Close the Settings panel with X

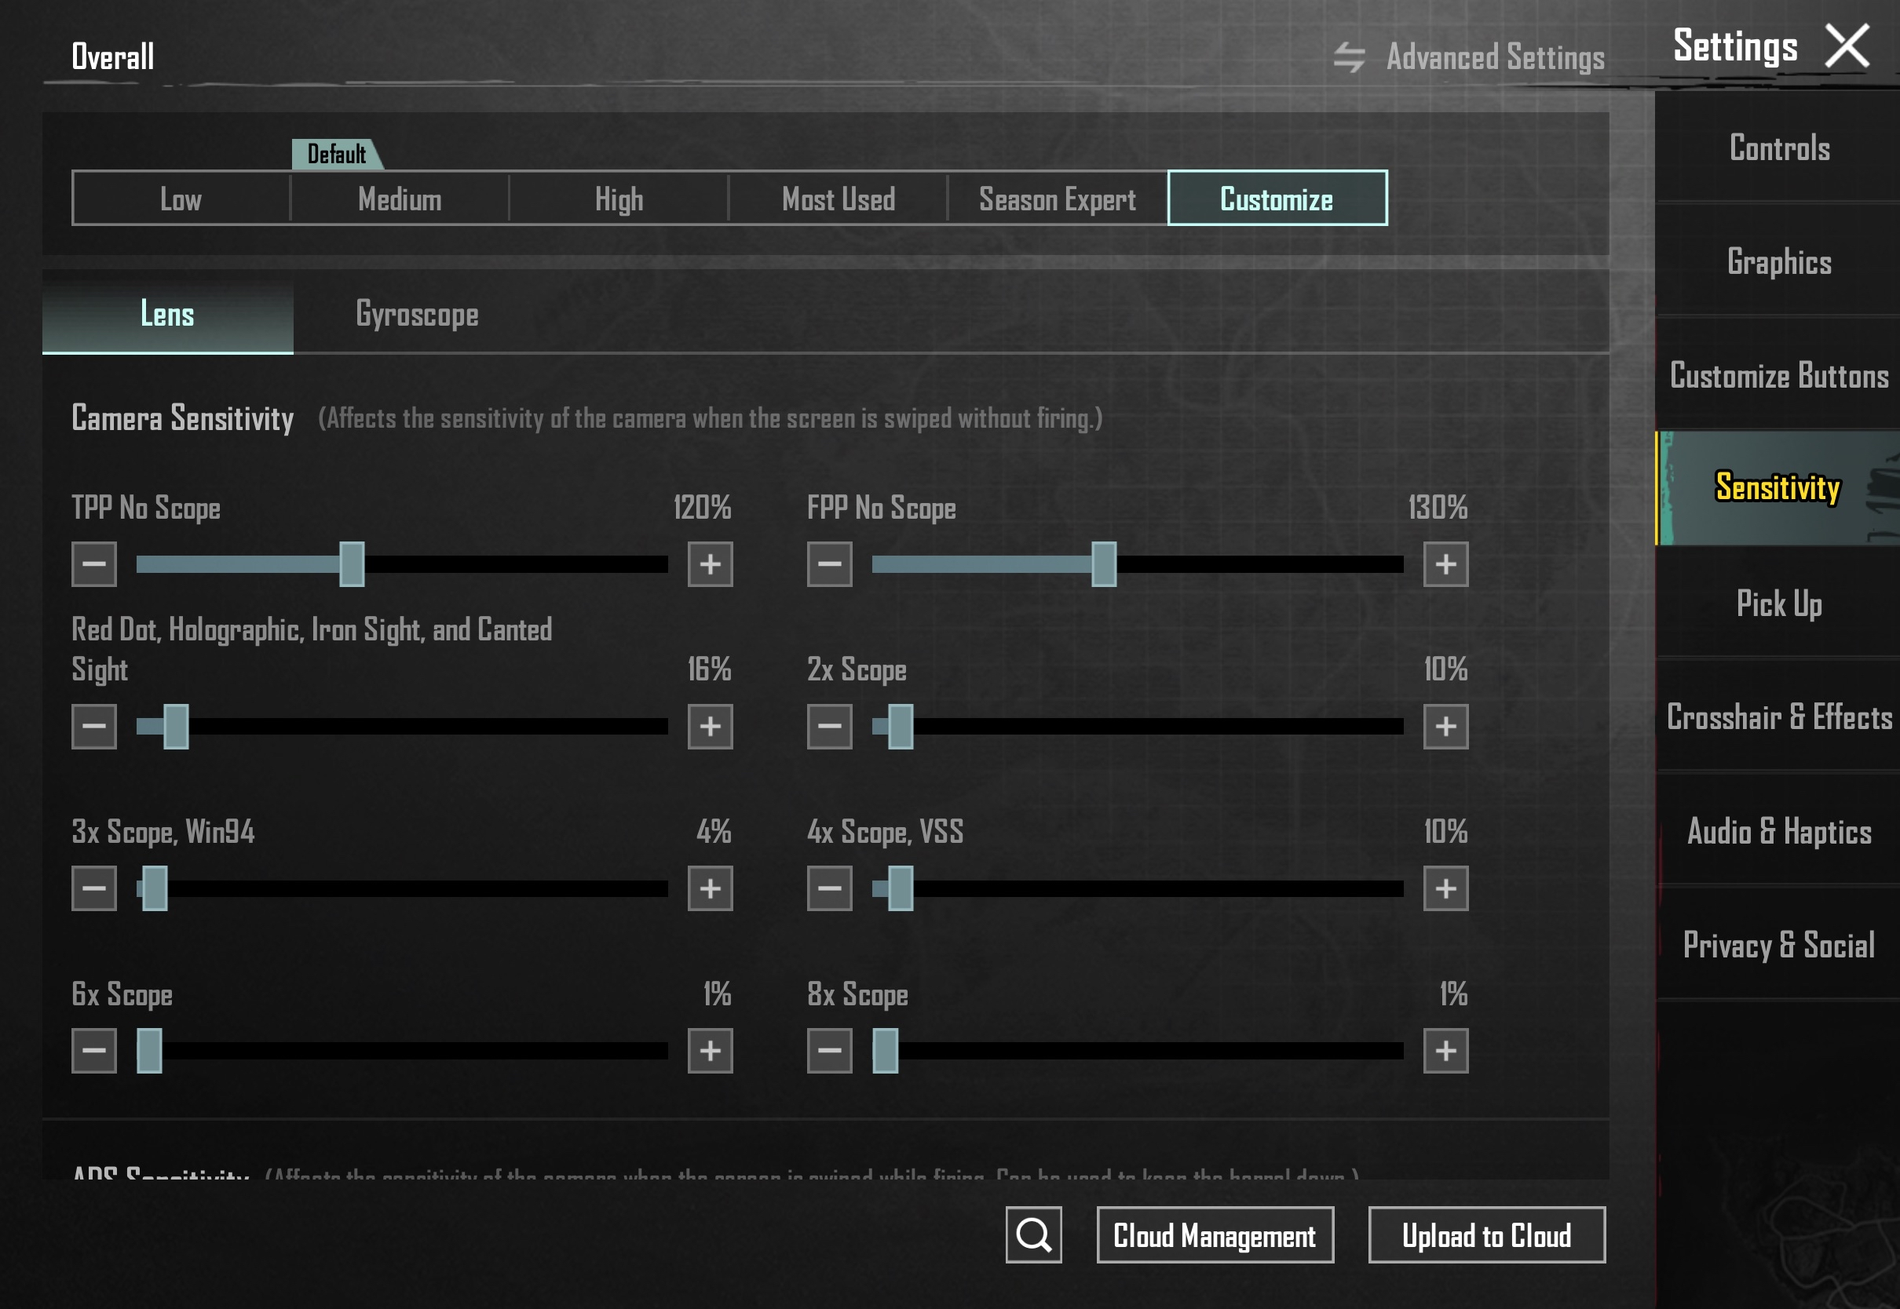click(x=1847, y=46)
